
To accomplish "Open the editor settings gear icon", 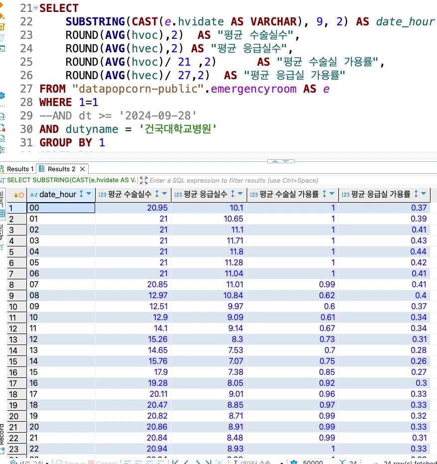I will click(2, 96).
